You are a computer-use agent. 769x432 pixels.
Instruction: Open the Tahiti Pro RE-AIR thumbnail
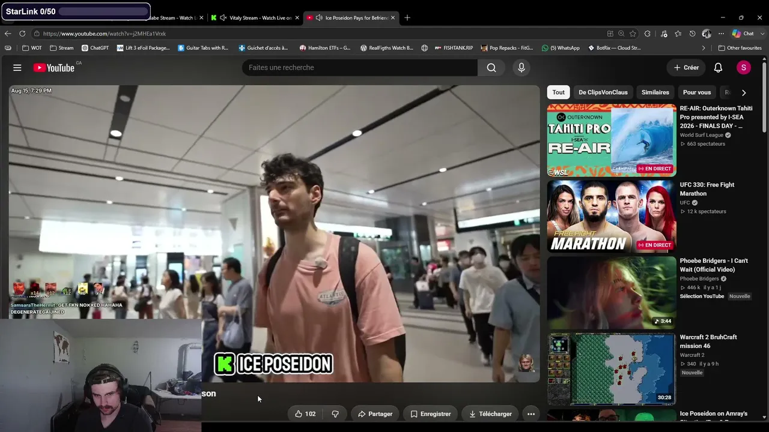(x=612, y=140)
